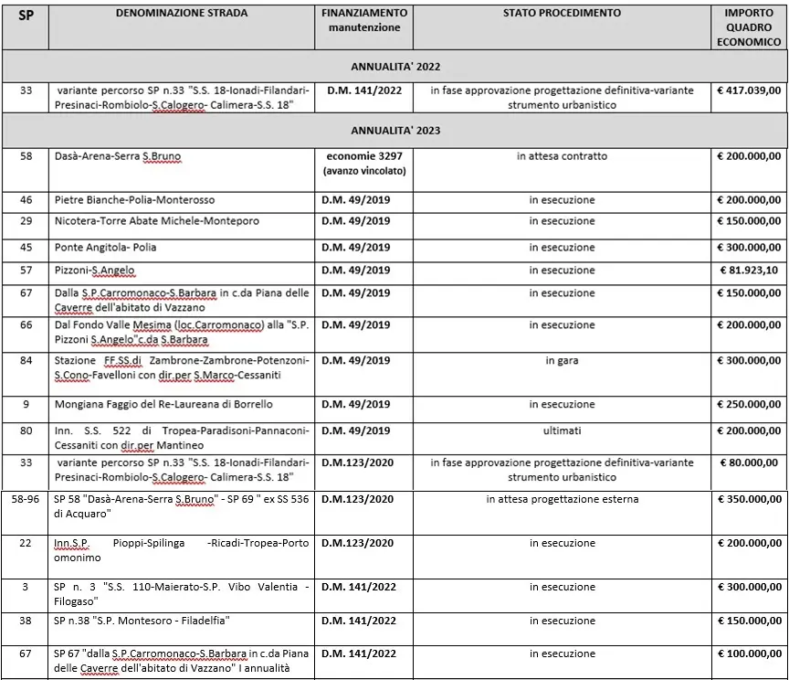Screen dimensions: 789x680
Task: Click the FINANZIAMENTO manutenzione header cell
Action: [x=363, y=20]
